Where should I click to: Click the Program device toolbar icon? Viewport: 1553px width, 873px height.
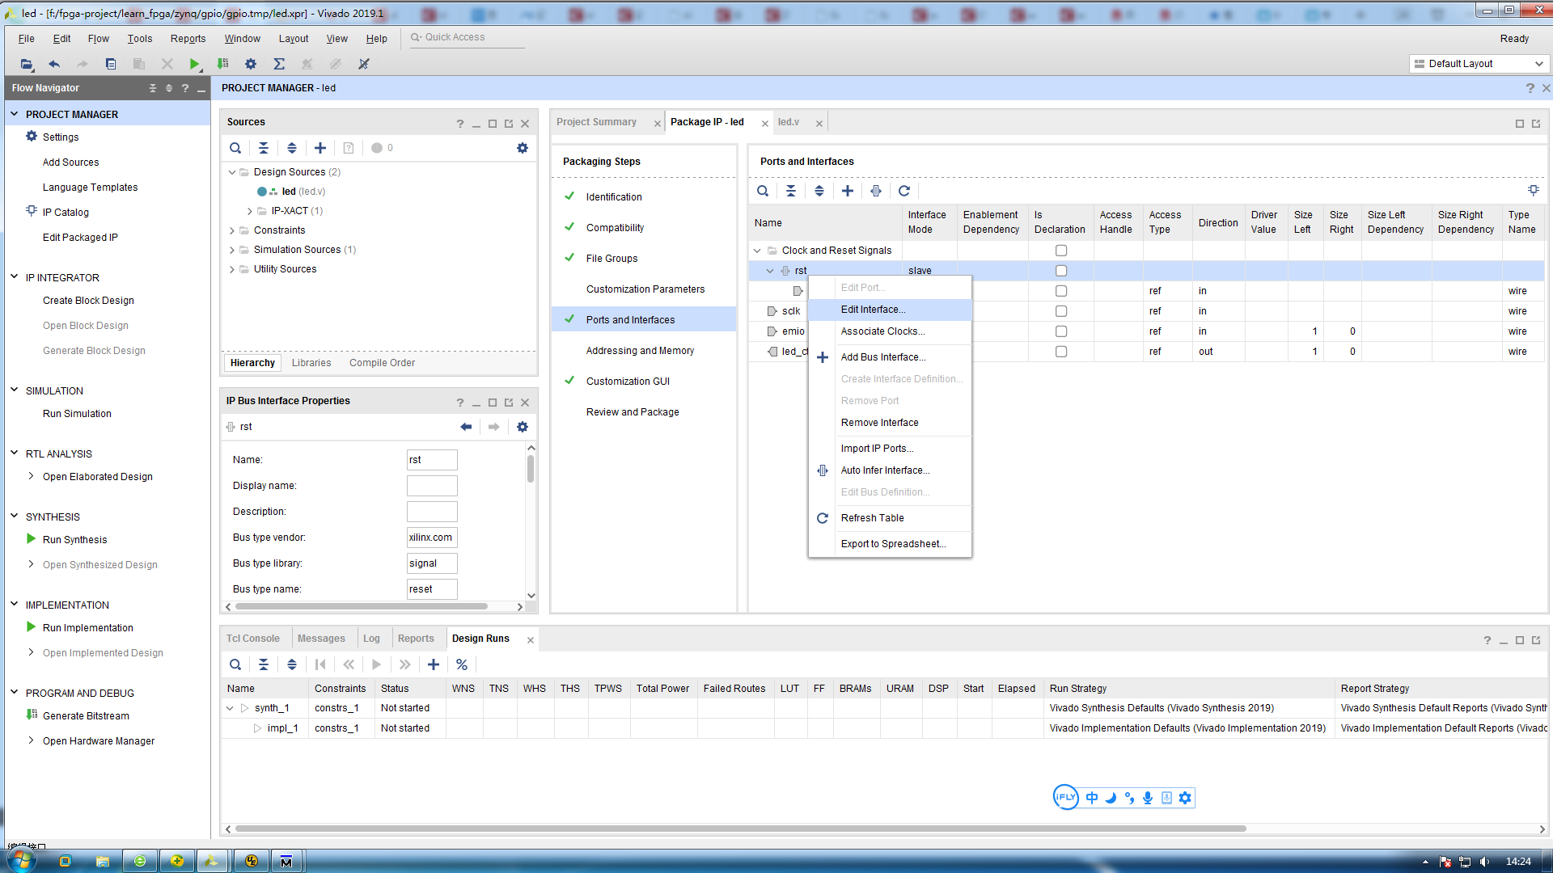coord(222,64)
